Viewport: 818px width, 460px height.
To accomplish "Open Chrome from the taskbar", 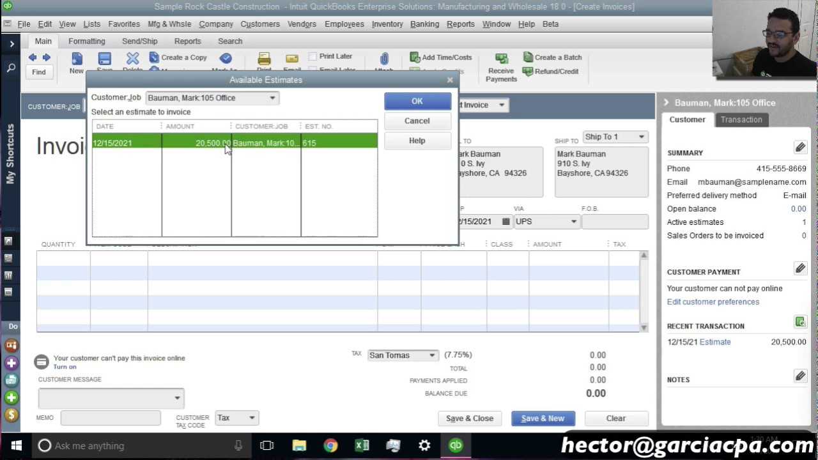I will (330, 445).
